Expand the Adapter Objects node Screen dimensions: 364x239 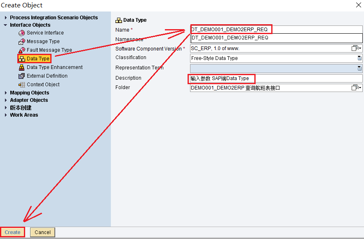point(6,100)
